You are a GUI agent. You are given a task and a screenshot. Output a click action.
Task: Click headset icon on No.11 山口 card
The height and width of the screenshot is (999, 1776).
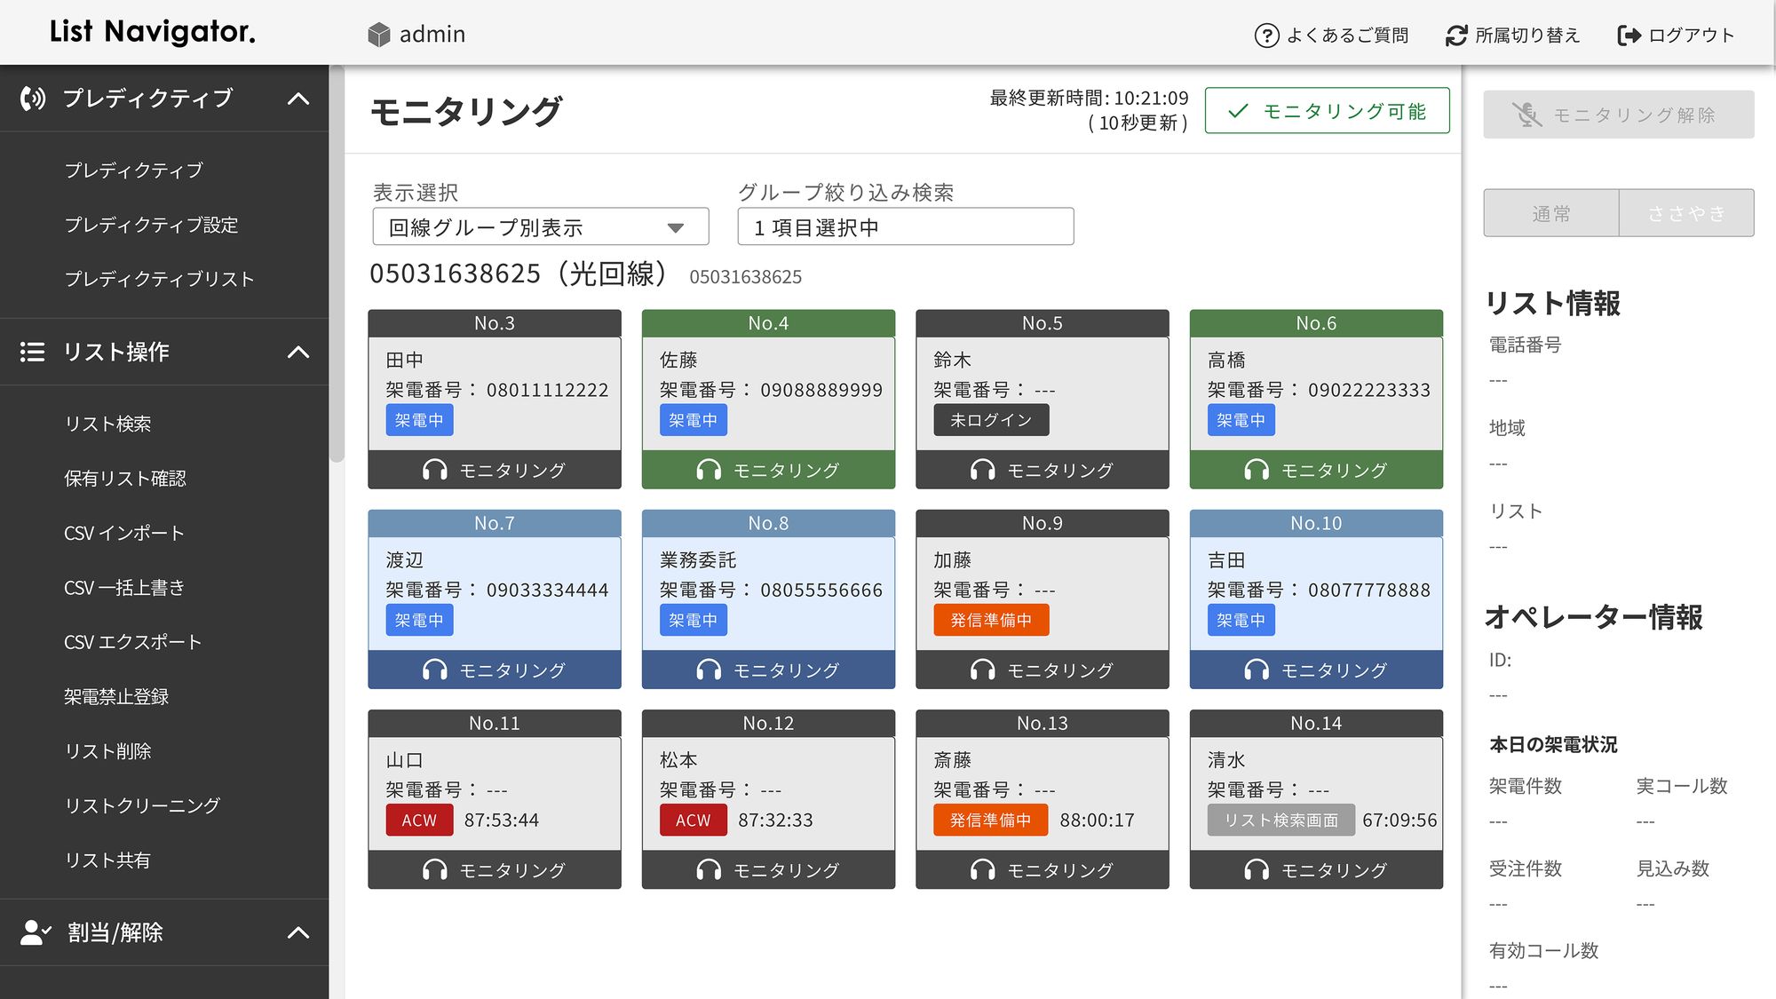click(x=435, y=869)
